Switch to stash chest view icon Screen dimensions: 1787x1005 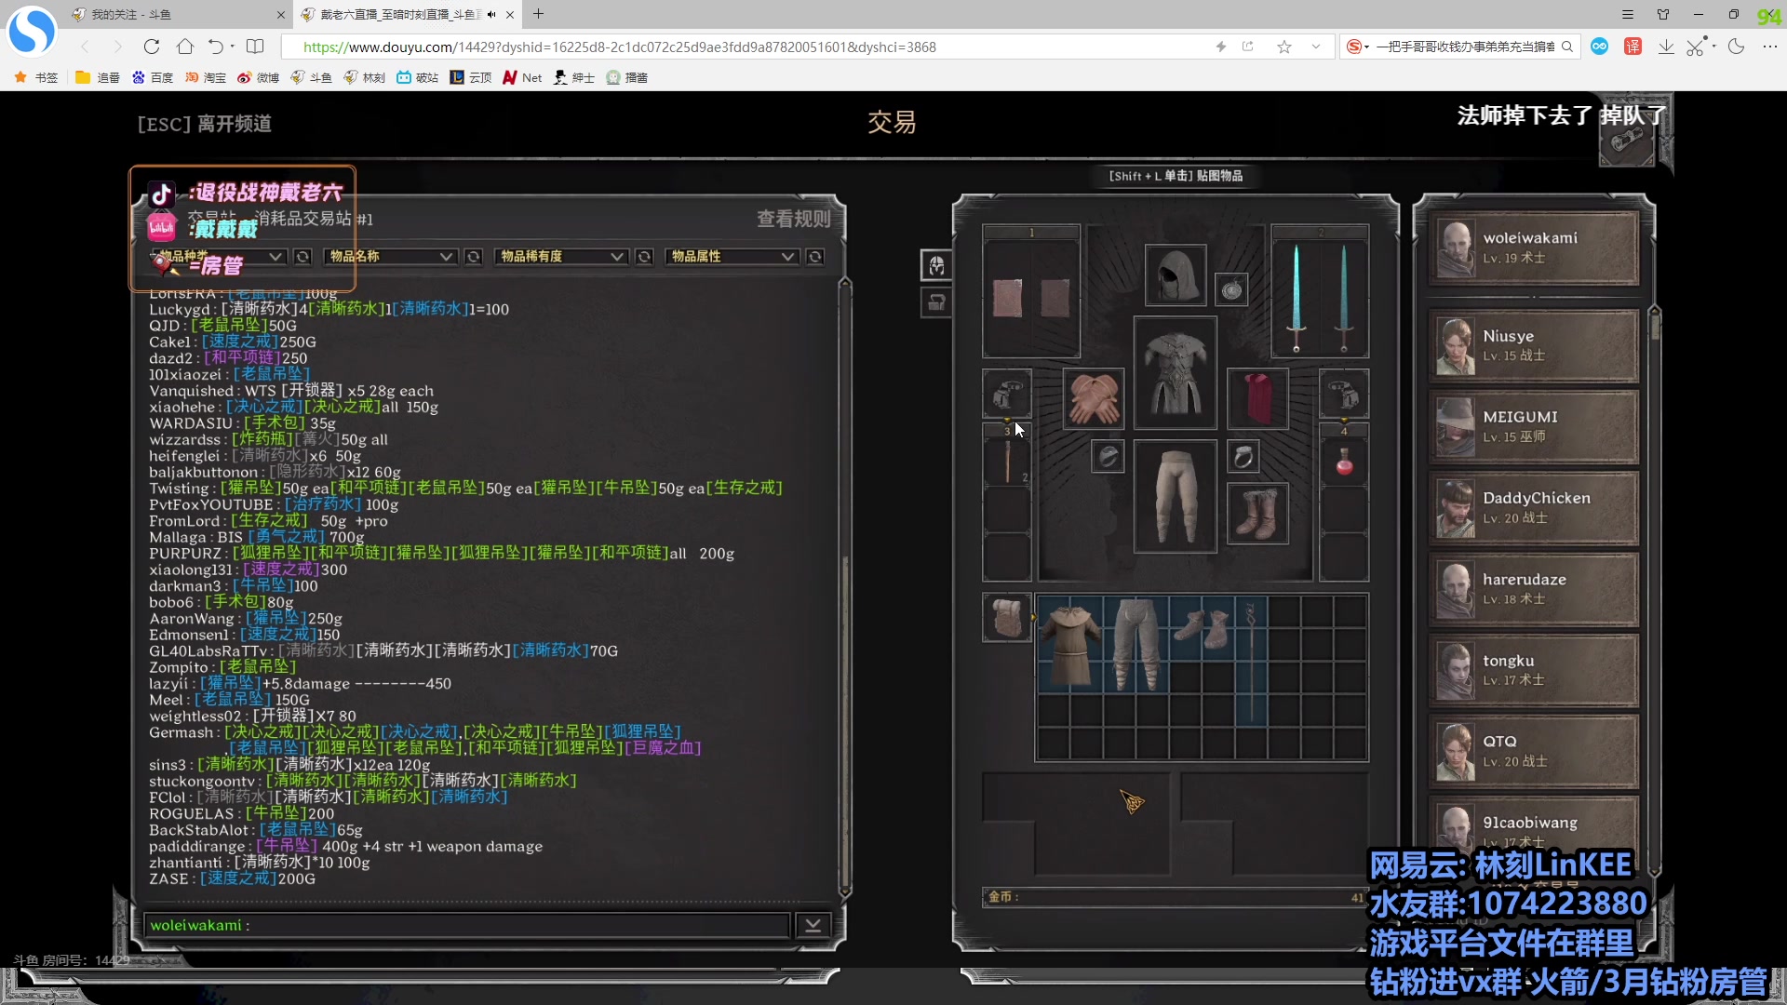(x=936, y=302)
